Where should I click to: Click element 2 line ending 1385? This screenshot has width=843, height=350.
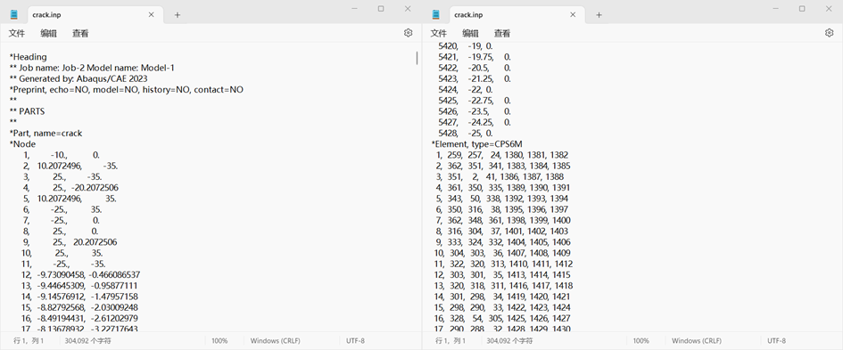[503, 166]
